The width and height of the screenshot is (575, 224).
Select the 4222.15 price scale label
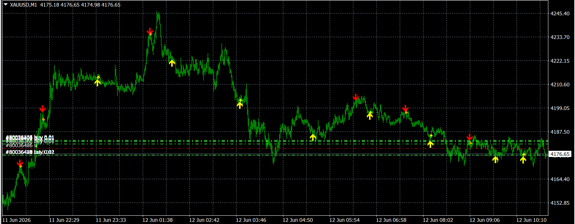(560, 61)
